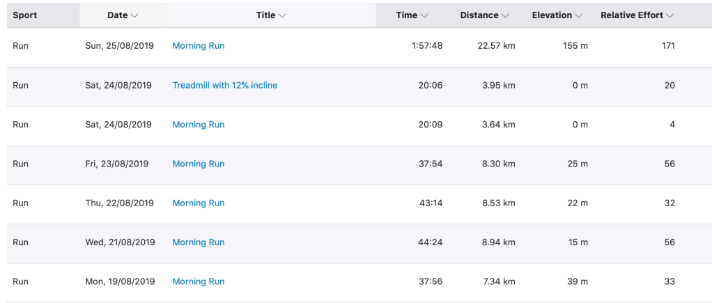This screenshot has width=712, height=303.
Task: Click the 8.94 km distance cell
Action: pos(499,242)
